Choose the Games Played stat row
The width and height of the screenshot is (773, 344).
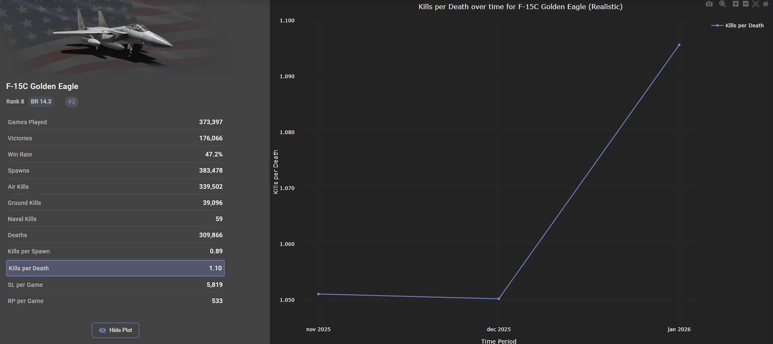pyautogui.click(x=115, y=122)
